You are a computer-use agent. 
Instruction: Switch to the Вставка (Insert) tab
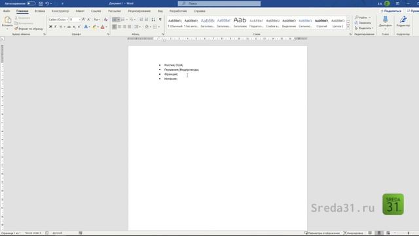tap(40, 11)
